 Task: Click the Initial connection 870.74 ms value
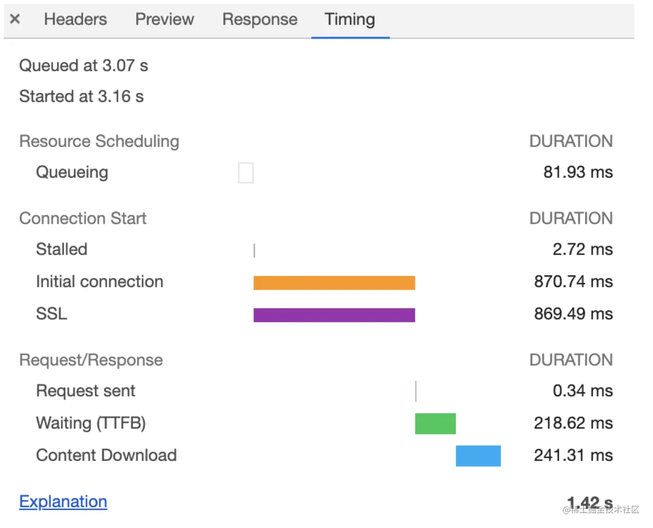pyautogui.click(x=573, y=282)
